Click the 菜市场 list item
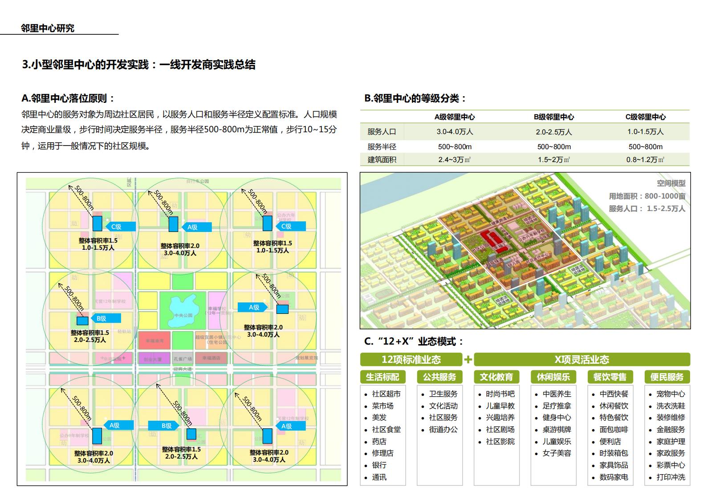The width and height of the screenshot is (707, 500). coord(382,406)
